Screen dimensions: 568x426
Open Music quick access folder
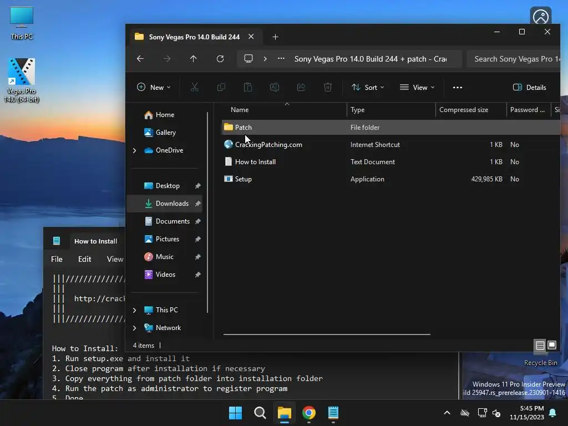164,257
